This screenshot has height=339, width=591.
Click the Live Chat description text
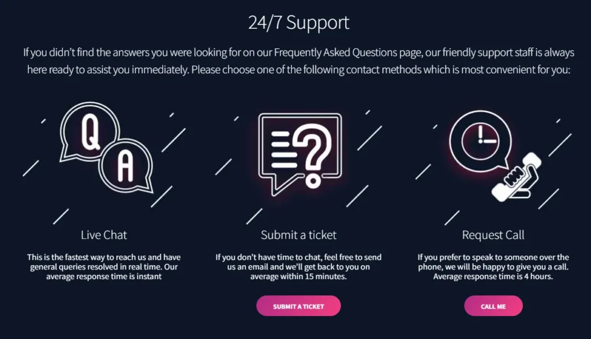(104, 266)
